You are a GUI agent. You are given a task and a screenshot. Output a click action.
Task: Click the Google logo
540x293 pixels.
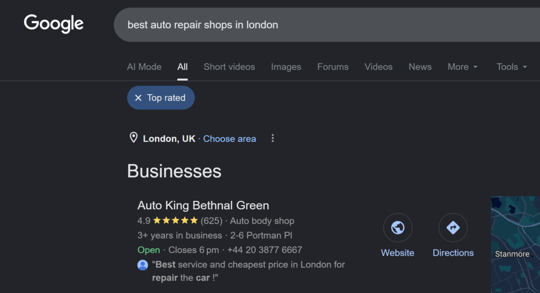54,23
